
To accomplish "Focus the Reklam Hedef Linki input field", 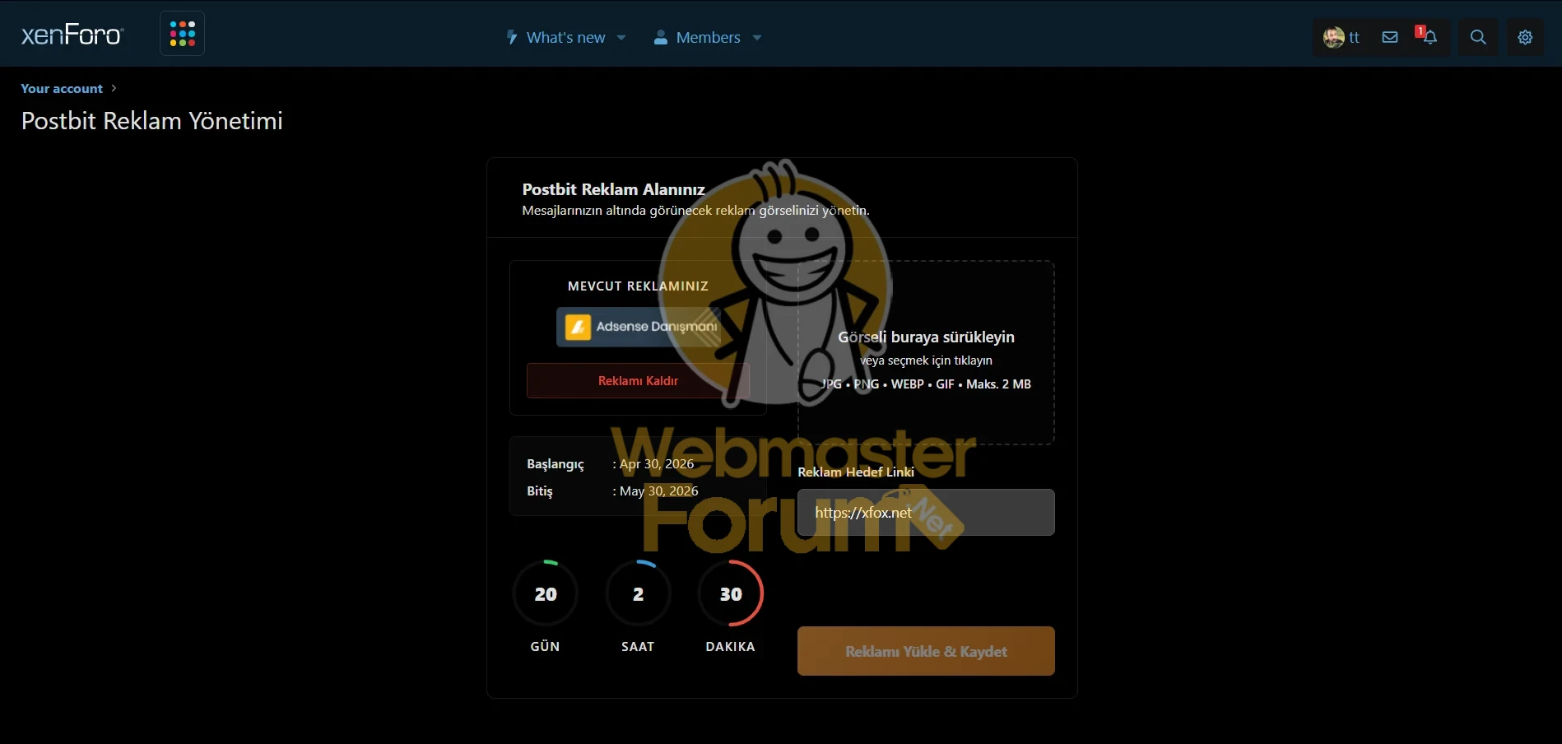I will [x=926, y=513].
